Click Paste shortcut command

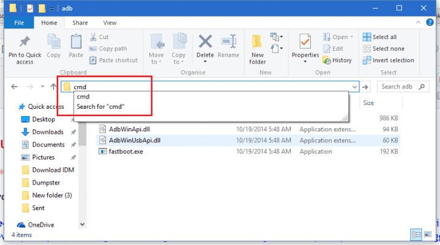coord(114,60)
